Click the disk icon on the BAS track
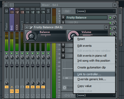Screen dimensions: 124x99 pyautogui.click(x=12, y=96)
